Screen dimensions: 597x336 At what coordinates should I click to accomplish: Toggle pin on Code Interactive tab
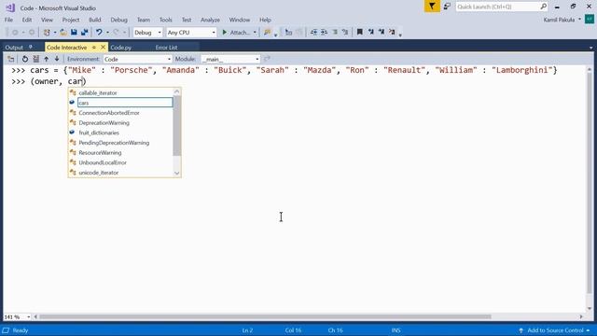(93, 48)
